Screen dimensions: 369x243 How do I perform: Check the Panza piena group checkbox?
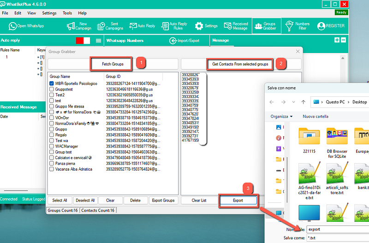[52, 164]
